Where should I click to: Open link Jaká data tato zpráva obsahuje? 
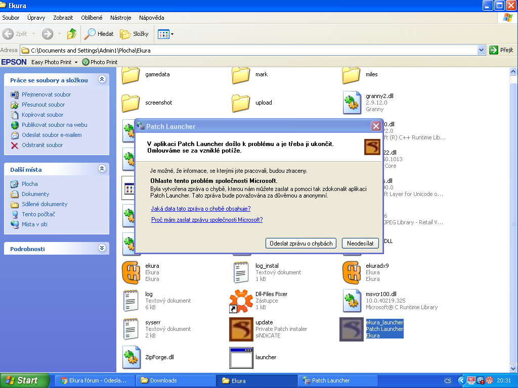coord(201,209)
